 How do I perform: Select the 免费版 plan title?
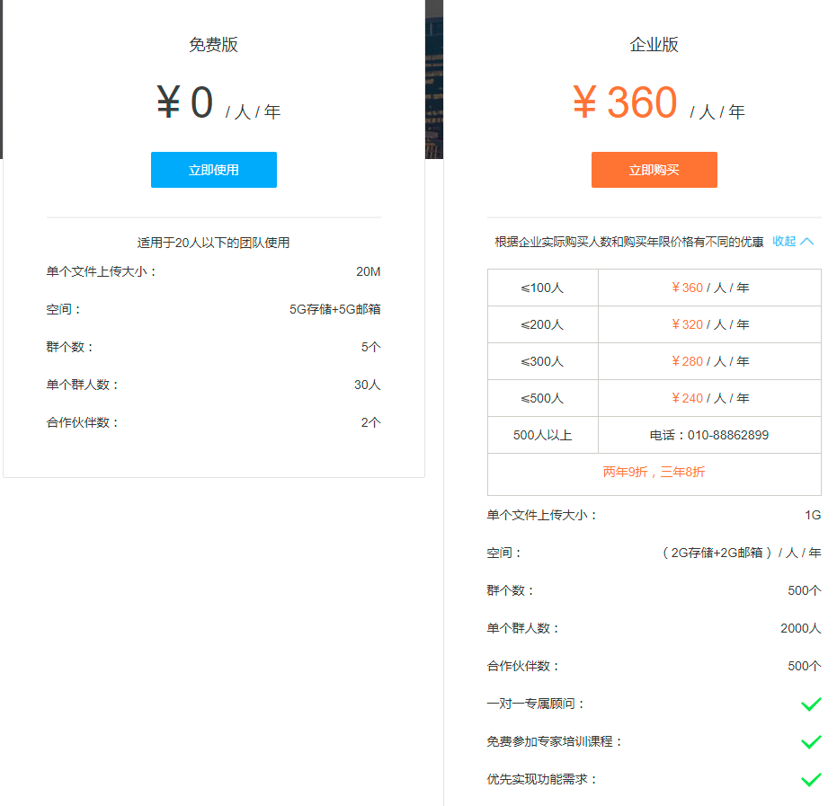(x=214, y=44)
